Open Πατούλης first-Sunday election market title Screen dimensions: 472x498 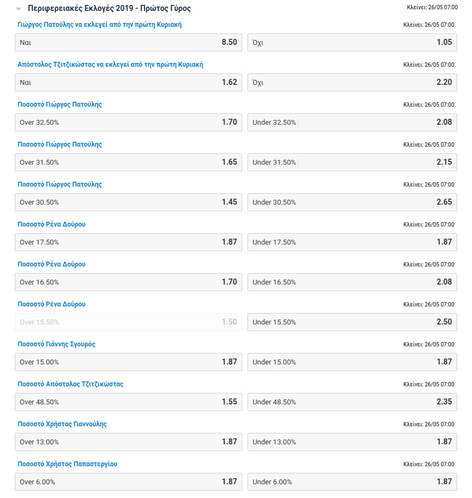(x=99, y=25)
